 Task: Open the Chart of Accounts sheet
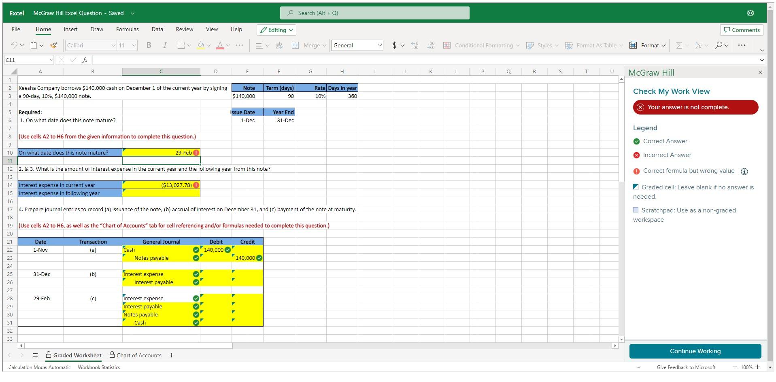[x=135, y=355]
